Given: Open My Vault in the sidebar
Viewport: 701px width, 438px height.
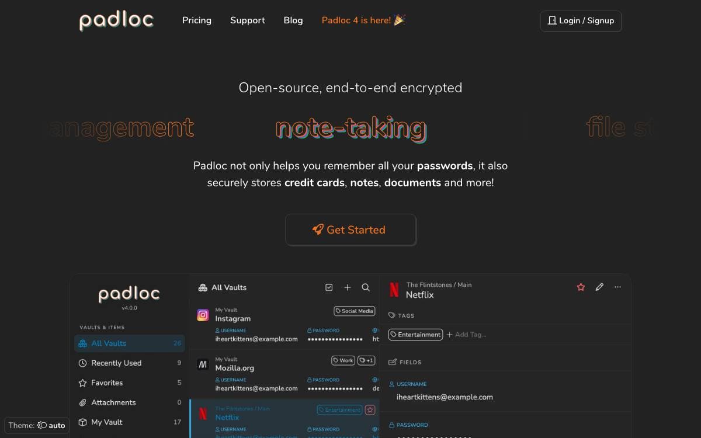Looking at the screenshot, I should point(129,422).
